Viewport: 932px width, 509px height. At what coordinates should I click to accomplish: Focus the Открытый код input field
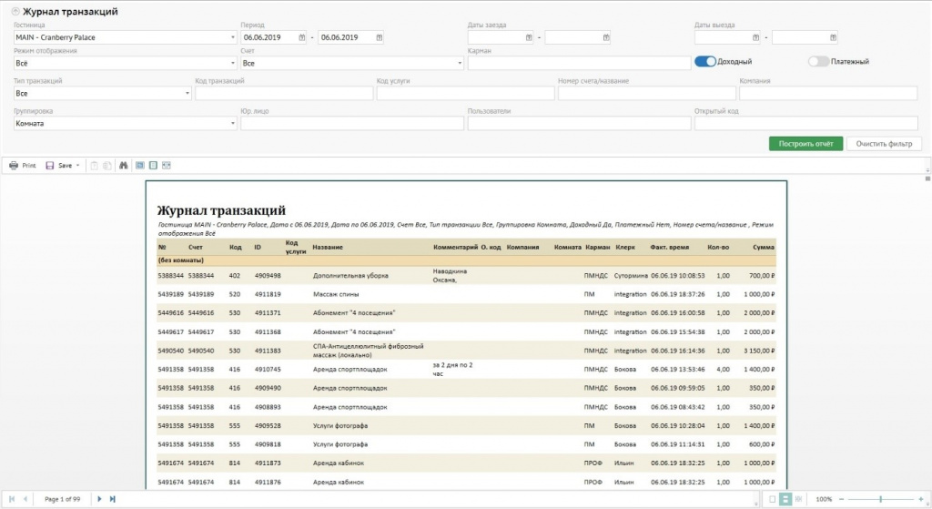[x=806, y=123]
